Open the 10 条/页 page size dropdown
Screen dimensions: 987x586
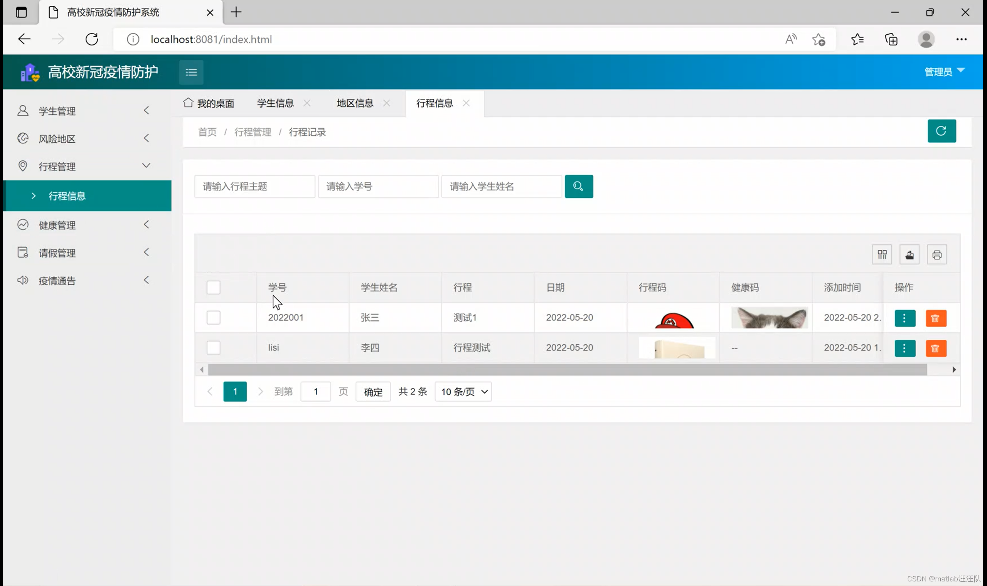point(463,392)
